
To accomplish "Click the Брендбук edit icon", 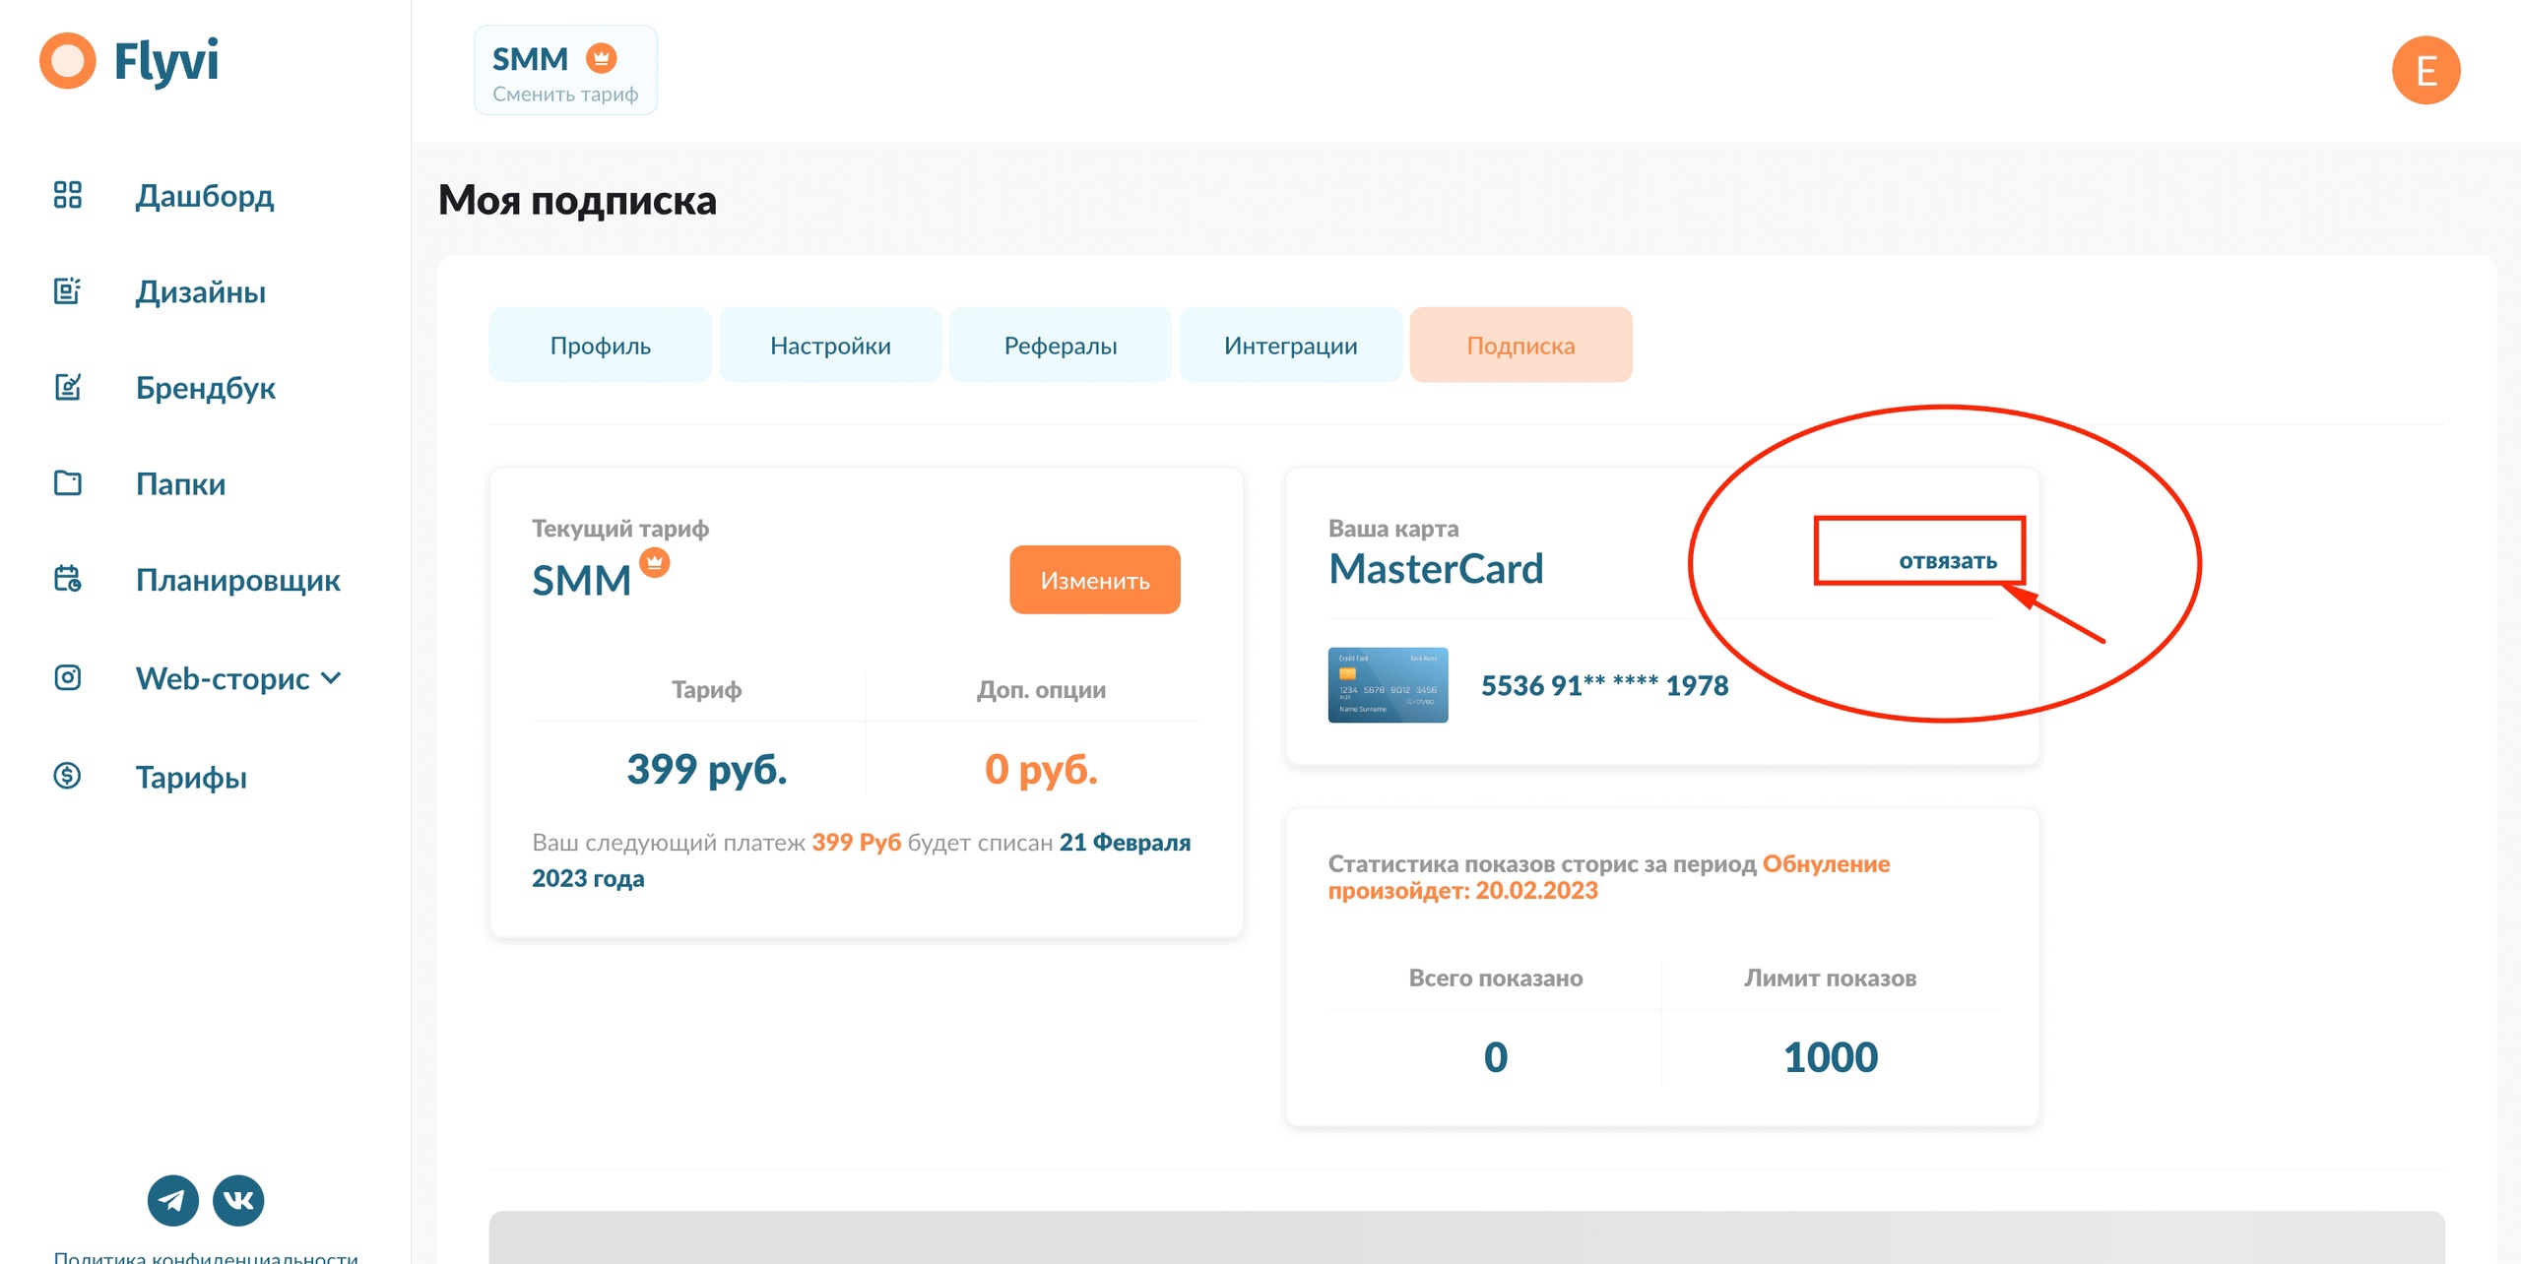I will click(x=67, y=387).
